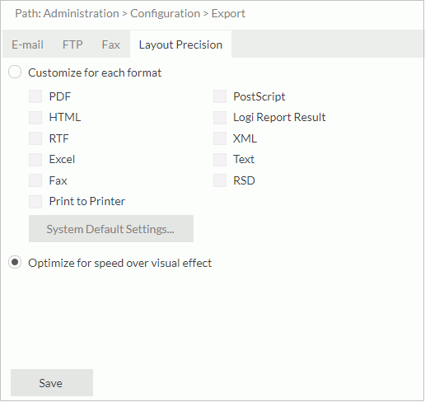Select Optimize for speed over visual effect
Viewport: 425px width, 402px height.
click(x=15, y=263)
